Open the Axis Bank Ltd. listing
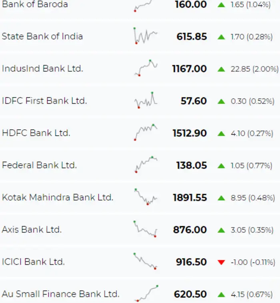The image size is (280, 303). pos(32,230)
